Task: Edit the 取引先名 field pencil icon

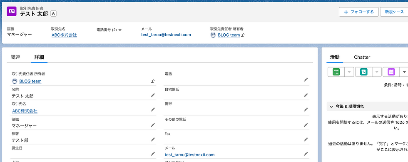Action: pyautogui.click(x=153, y=110)
